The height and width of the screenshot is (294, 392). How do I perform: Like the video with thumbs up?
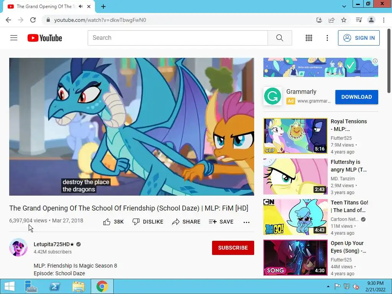[x=113, y=222]
